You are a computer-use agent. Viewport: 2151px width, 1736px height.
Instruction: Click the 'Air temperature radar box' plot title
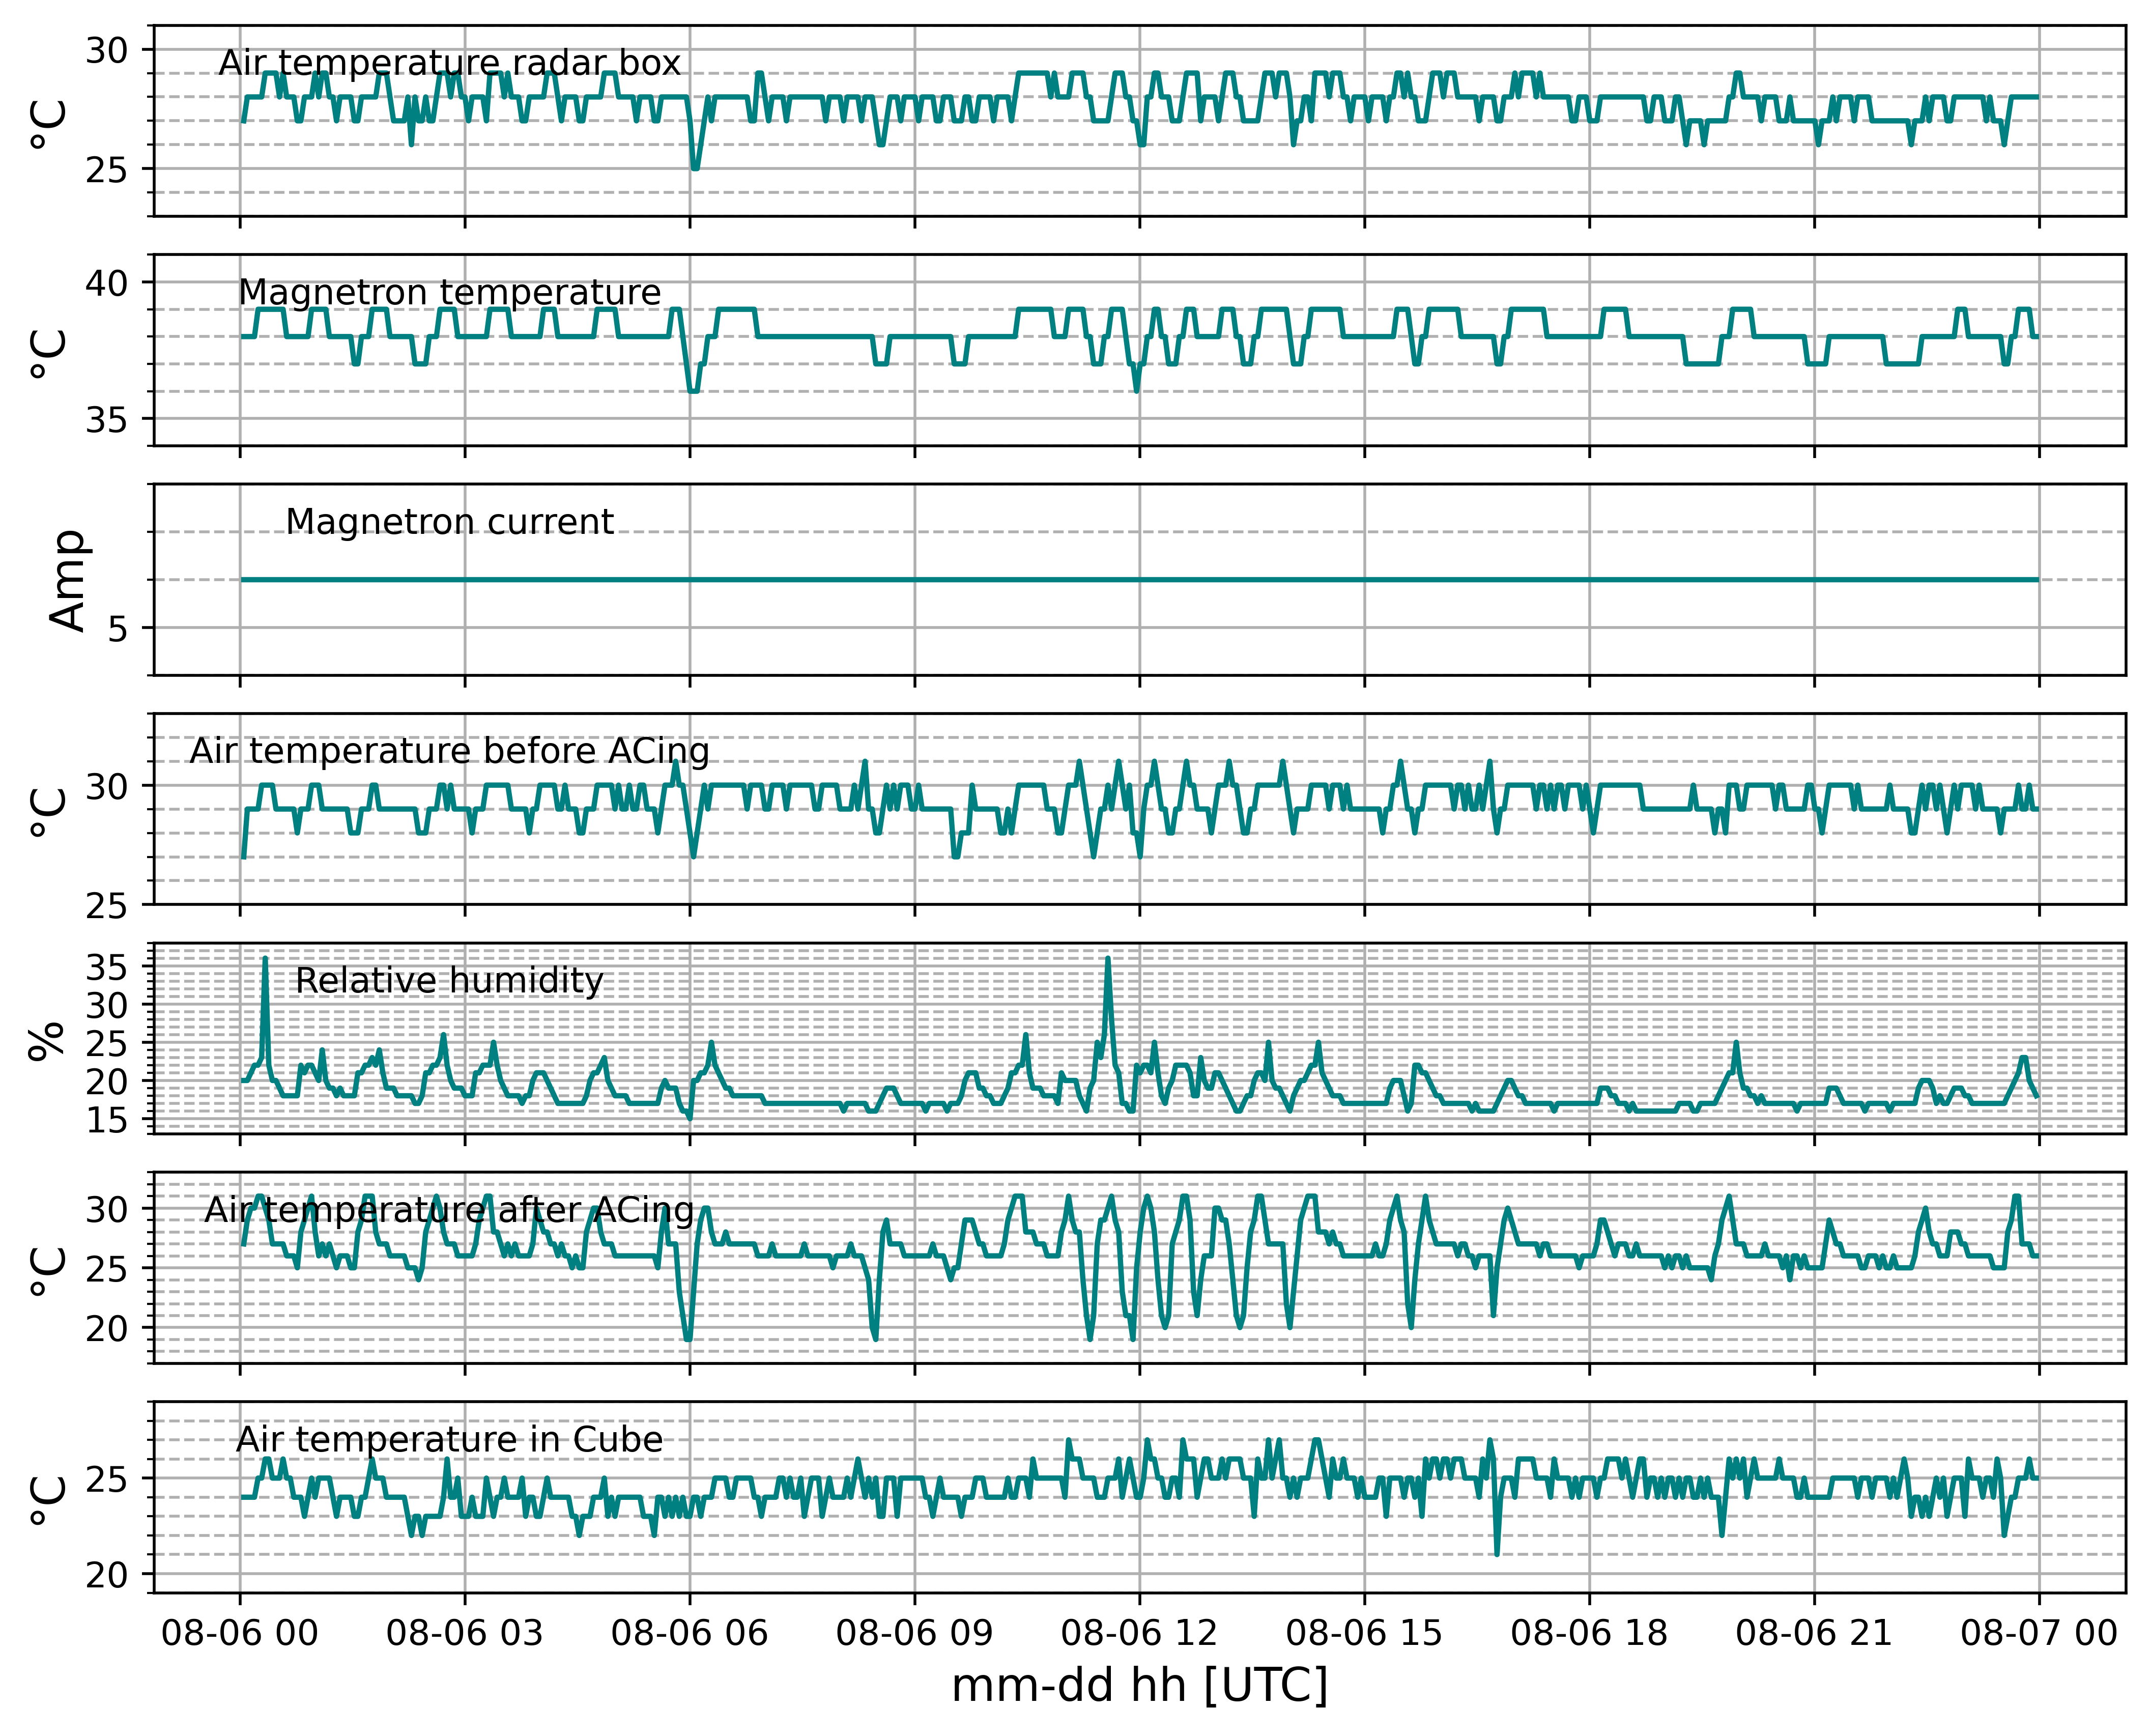(449, 63)
